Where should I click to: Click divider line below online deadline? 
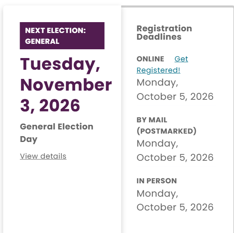[176, 106]
